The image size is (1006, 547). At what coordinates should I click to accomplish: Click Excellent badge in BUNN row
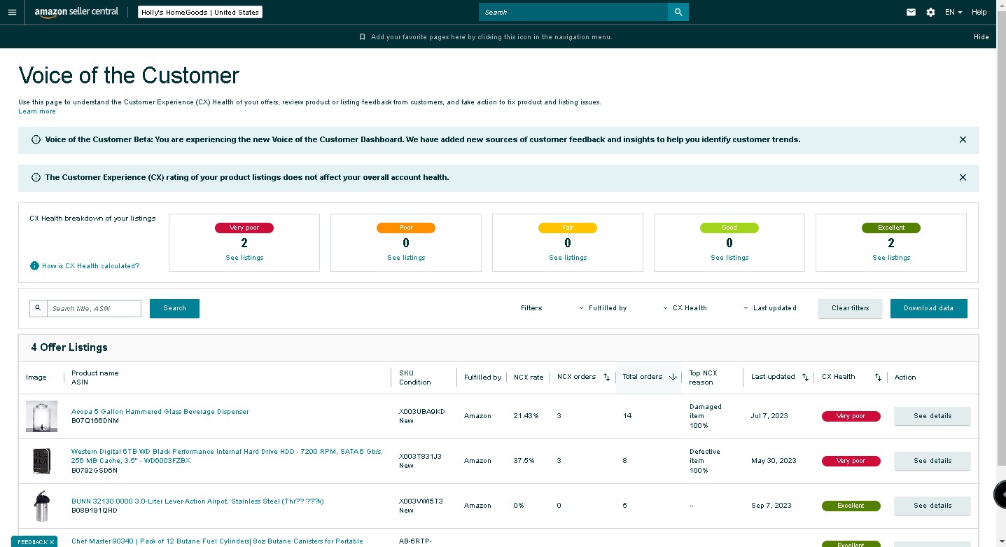pyautogui.click(x=851, y=506)
